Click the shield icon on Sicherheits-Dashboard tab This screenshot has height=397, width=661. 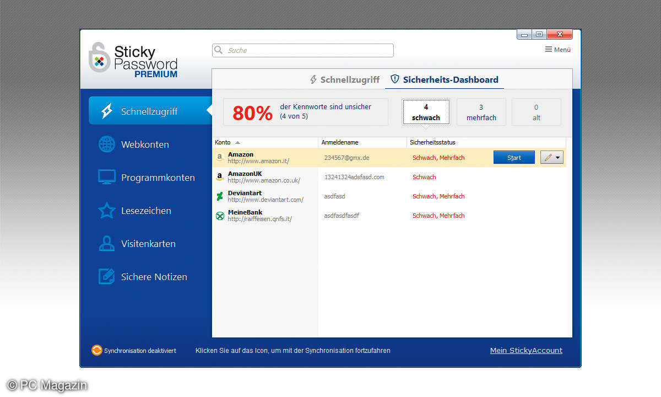395,79
